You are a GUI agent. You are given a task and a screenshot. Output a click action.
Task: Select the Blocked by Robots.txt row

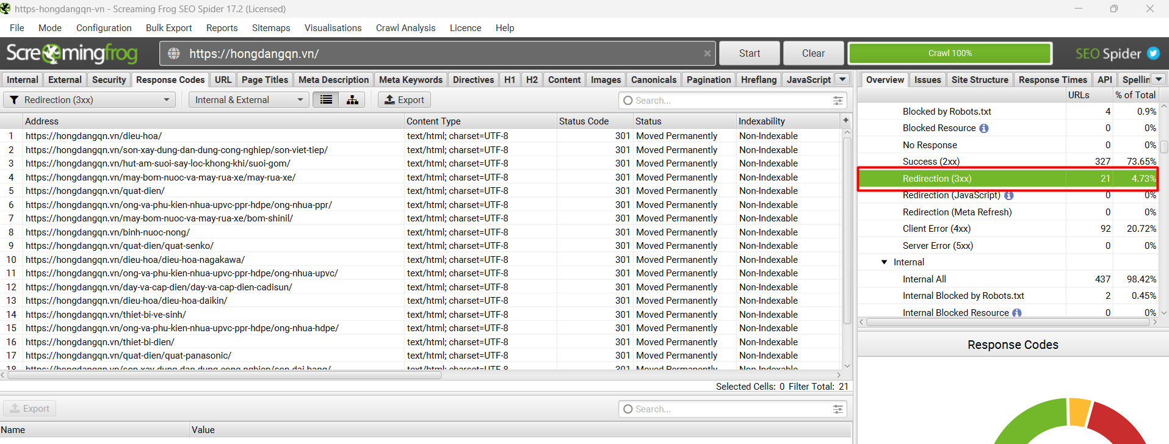[x=1008, y=112]
